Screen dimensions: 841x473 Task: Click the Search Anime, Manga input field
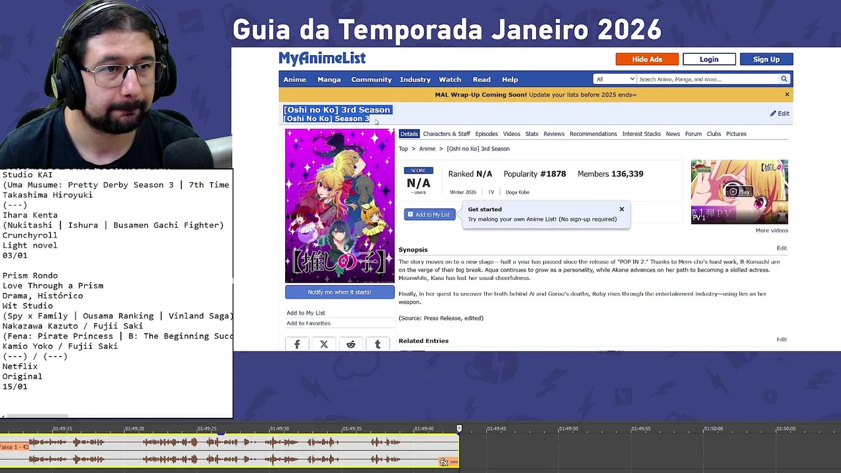tap(708, 79)
